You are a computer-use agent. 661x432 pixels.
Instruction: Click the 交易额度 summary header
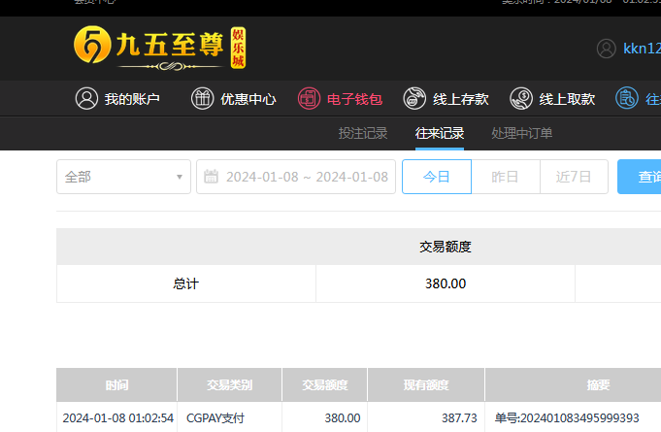tap(446, 247)
